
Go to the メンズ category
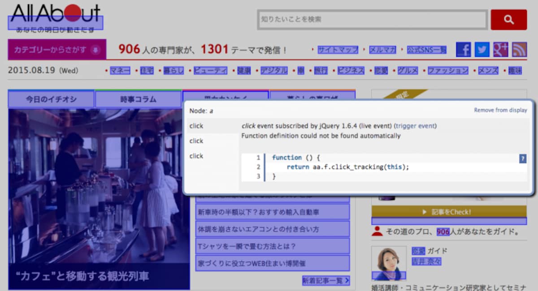point(488,71)
